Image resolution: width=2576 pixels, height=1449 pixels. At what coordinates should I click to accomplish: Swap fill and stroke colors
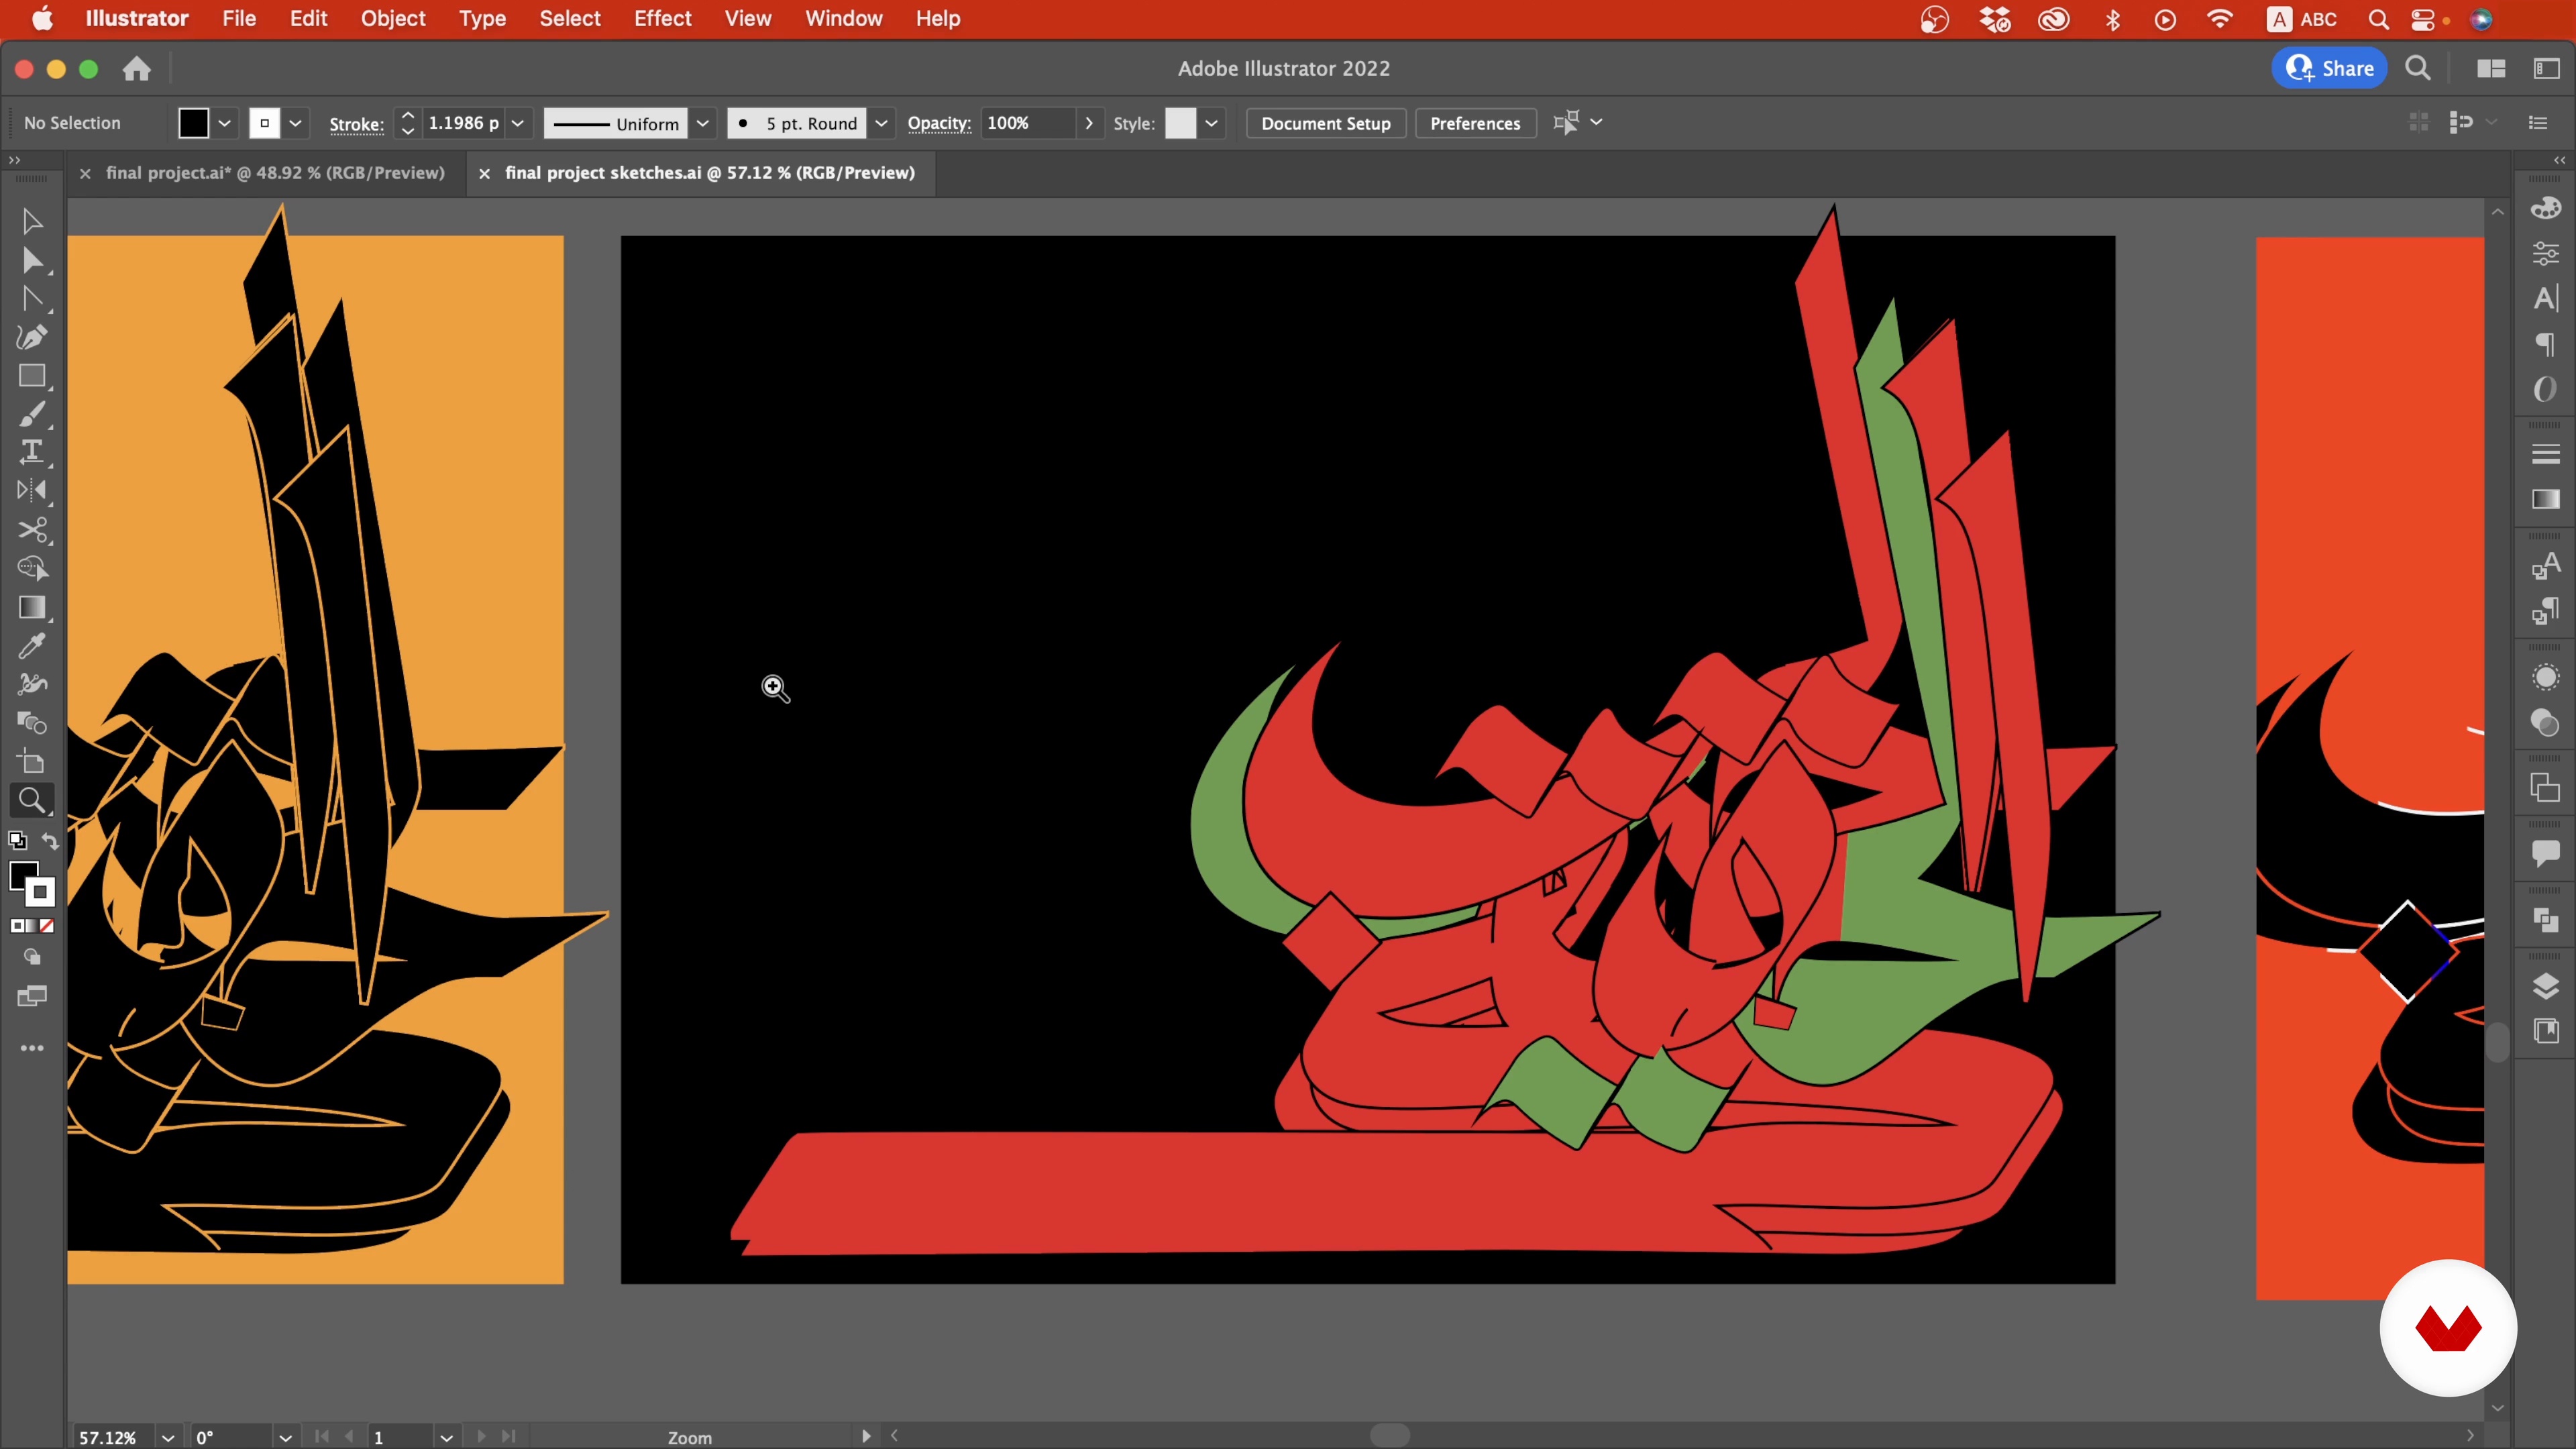coord(50,841)
